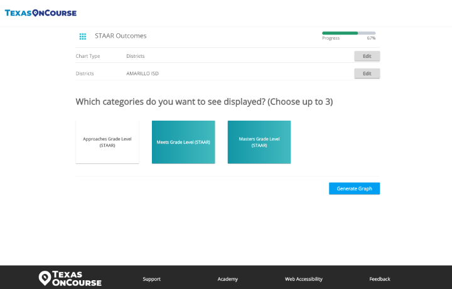
Task: Click the grid icon beside STAAR Outcomes
Action: pos(82,36)
